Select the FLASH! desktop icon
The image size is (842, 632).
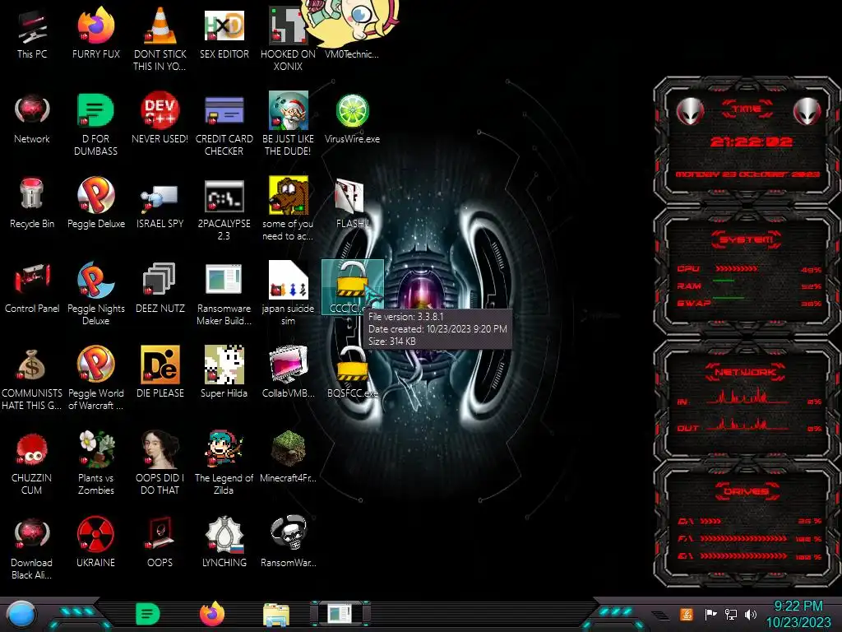click(350, 203)
